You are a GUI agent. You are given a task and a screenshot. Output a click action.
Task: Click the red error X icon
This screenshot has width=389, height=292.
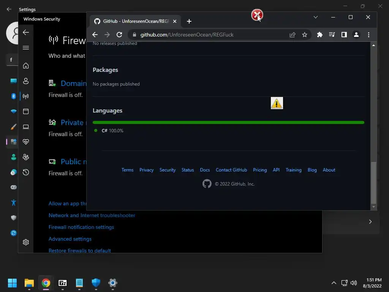click(257, 15)
